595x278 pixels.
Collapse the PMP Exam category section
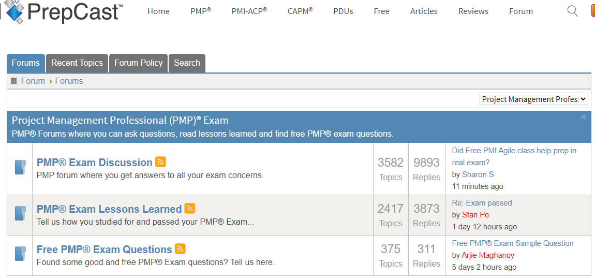[x=584, y=117]
